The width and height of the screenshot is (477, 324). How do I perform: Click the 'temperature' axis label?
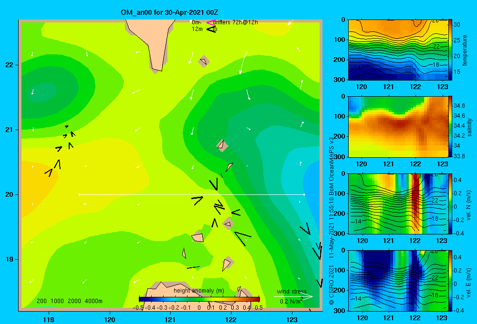[465, 50]
